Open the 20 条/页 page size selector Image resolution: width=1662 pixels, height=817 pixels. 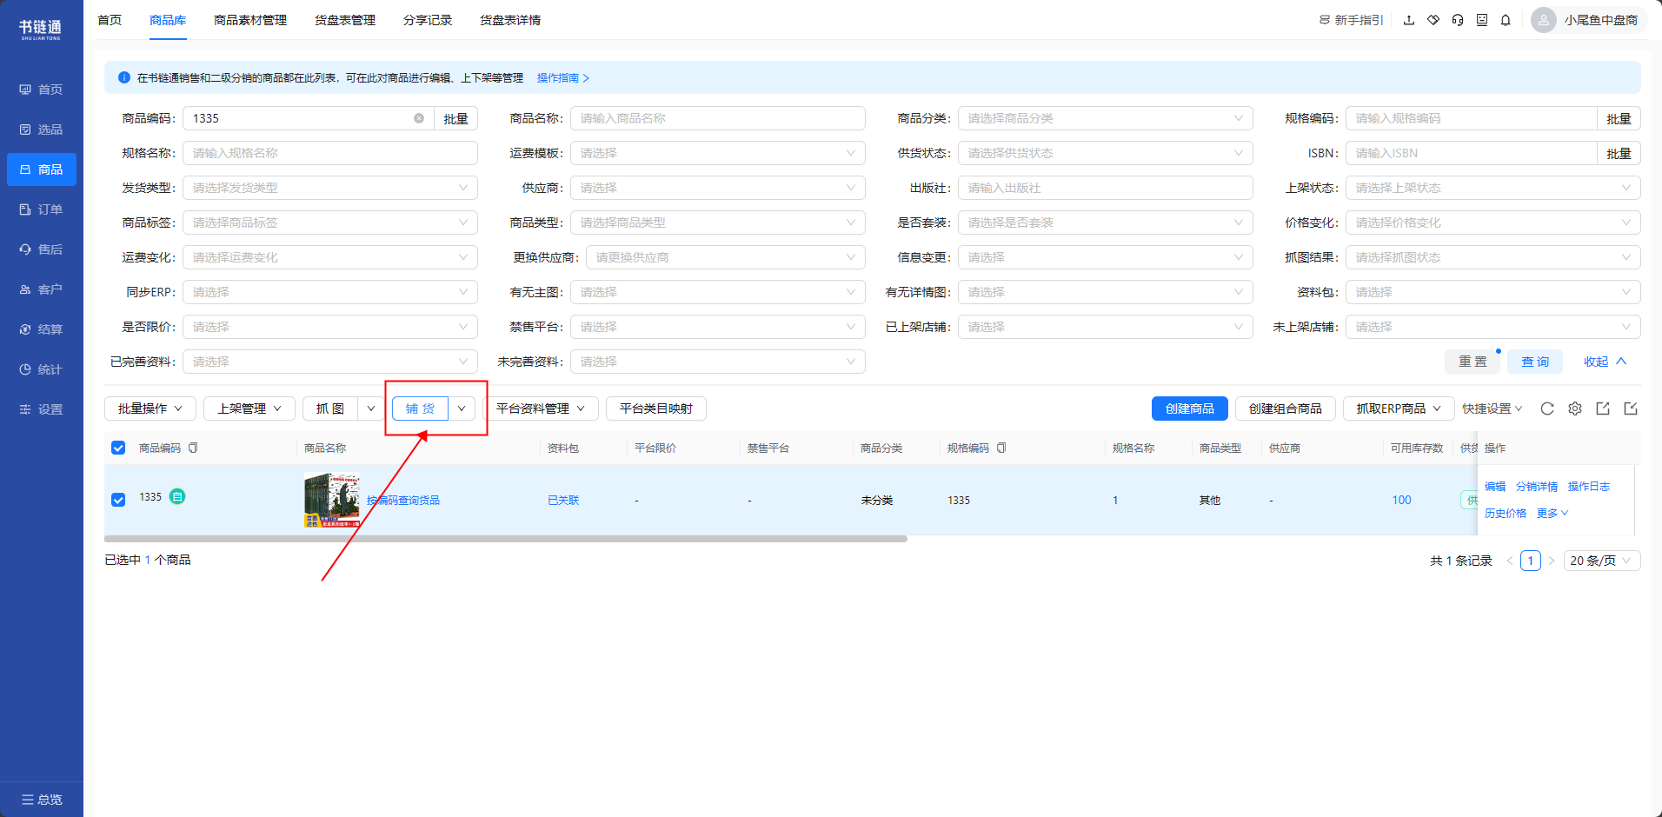click(x=1602, y=561)
